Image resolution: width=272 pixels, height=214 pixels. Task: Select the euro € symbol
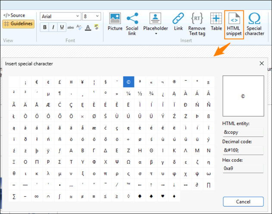point(37,82)
